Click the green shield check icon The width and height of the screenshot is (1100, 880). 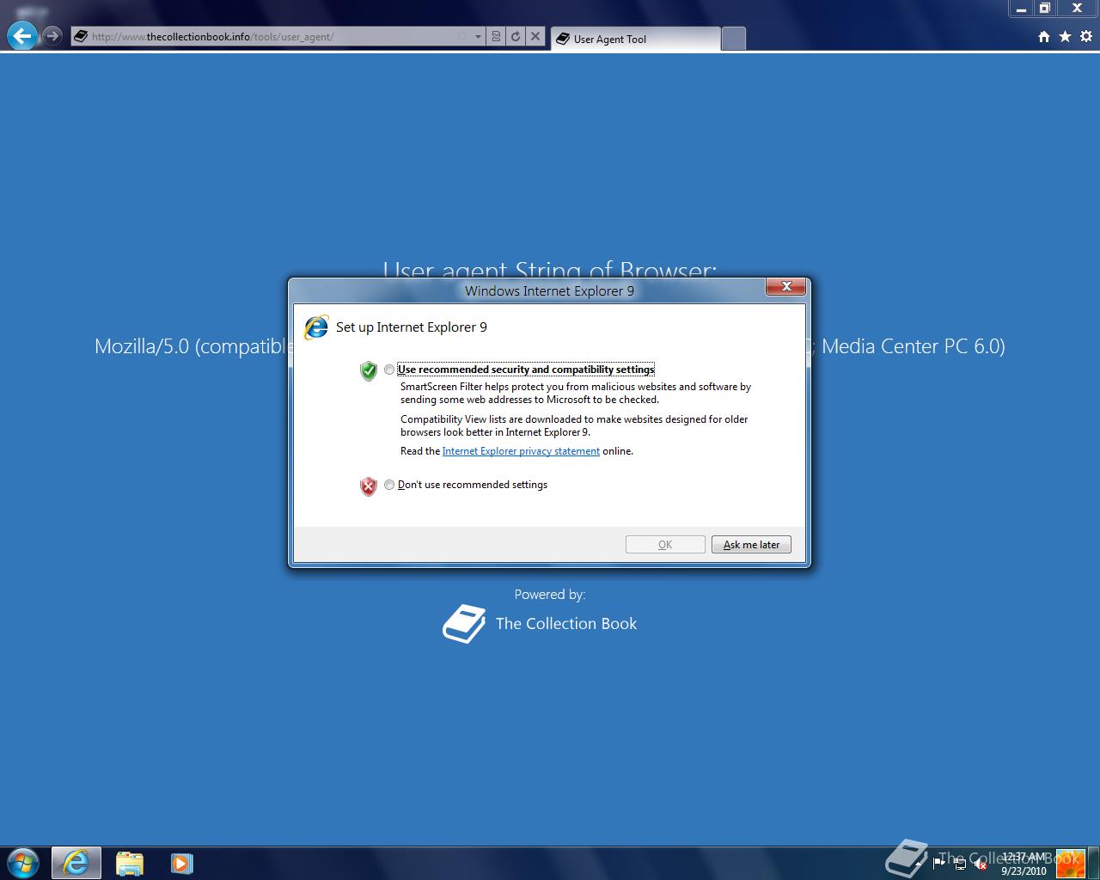369,371
